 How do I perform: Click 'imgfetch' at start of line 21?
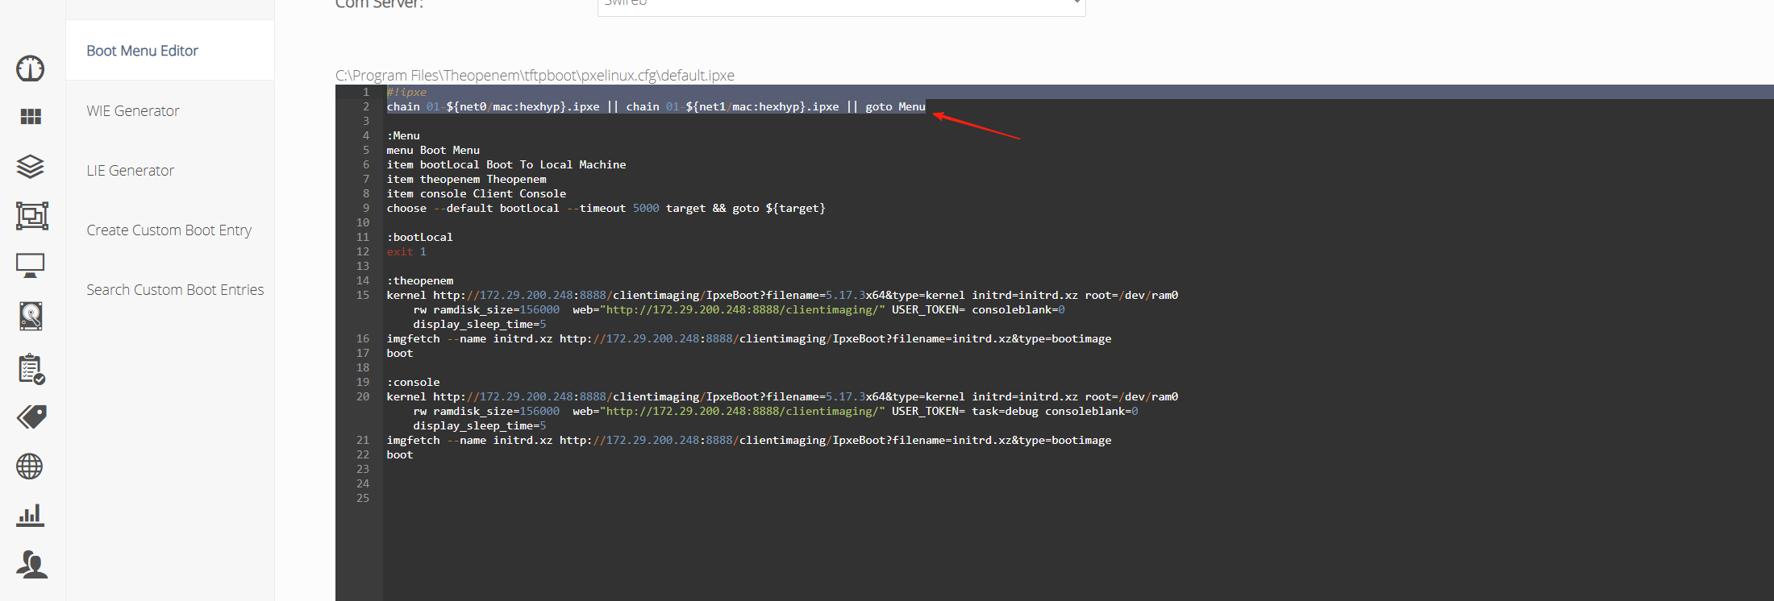pos(413,440)
